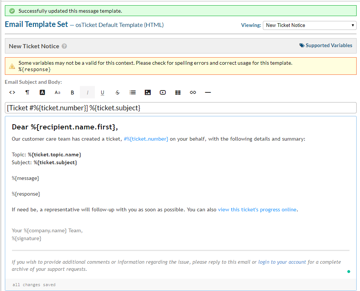Viewport: 360px width, 291px height.
Task: Open the Viewing template dropdown
Action: coord(309,25)
